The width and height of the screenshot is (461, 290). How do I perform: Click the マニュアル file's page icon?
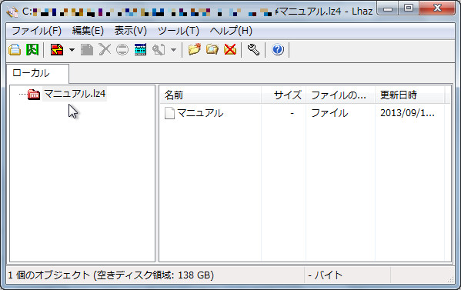(169, 113)
